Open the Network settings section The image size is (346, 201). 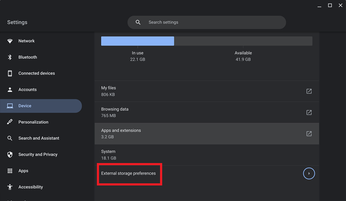point(26,41)
